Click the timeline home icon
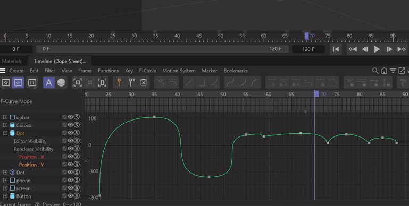The image size is (409, 206). [384, 71]
